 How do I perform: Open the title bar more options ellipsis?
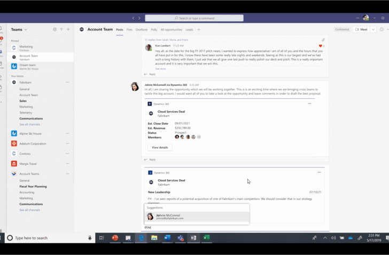pyautogui.click(x=357, y=18)
